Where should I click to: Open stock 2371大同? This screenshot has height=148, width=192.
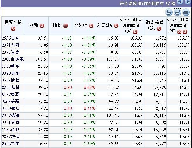[11, 45]
